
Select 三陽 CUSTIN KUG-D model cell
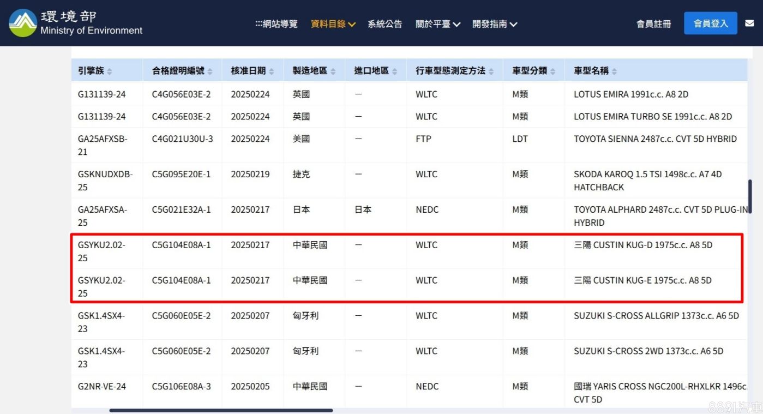[643, 245]
